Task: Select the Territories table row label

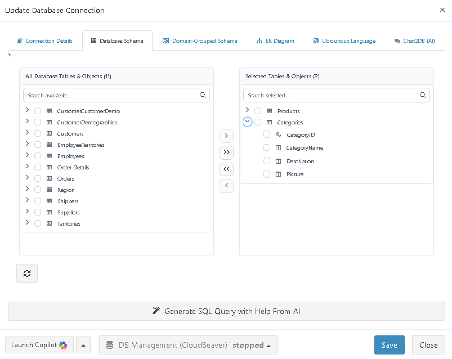Action: [69, 223]
